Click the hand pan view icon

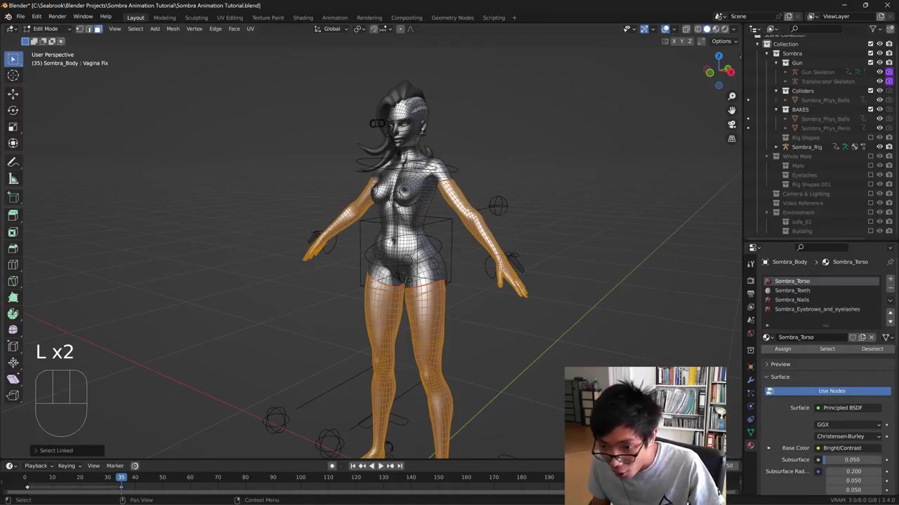pos(731,110)
